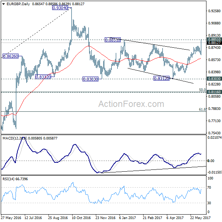Click the 12 Jul 2016 date on time axis
The height and width of the screenshot is (222, 222).
click(x=33, y=218)
